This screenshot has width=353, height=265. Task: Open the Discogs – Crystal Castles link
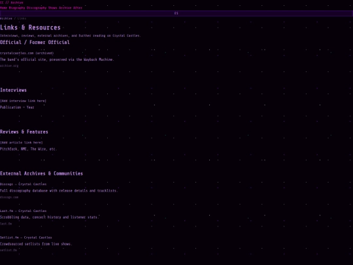[23, 184]
